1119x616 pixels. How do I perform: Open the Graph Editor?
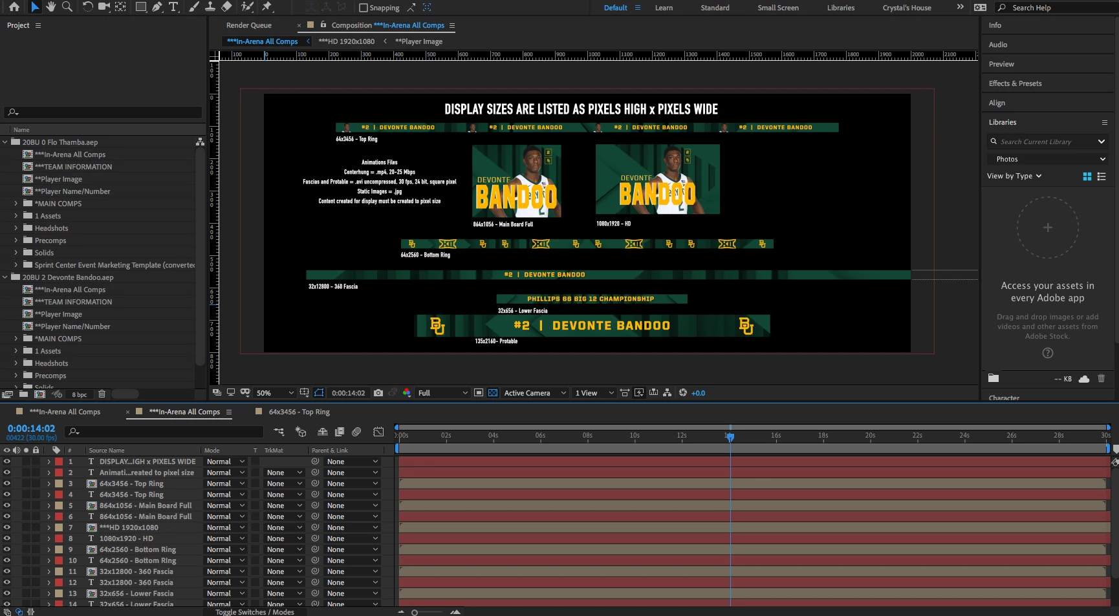coord(379,432)
